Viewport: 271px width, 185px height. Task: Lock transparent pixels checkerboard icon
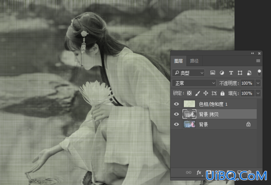pos(189,93)
